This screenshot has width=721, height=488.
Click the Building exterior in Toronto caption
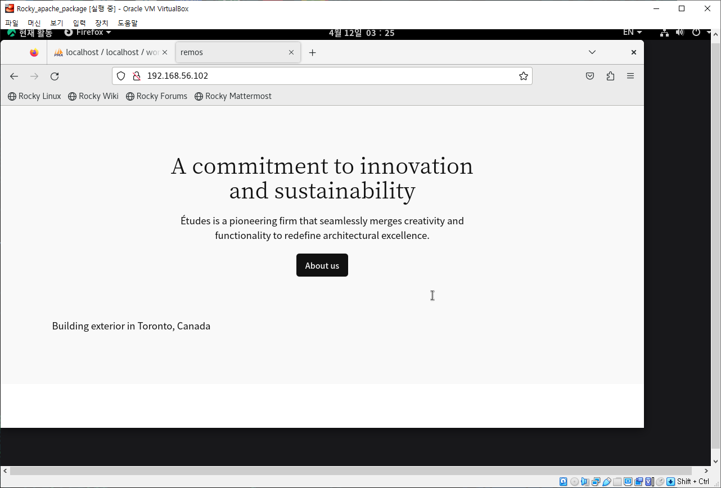coord(131,326)
